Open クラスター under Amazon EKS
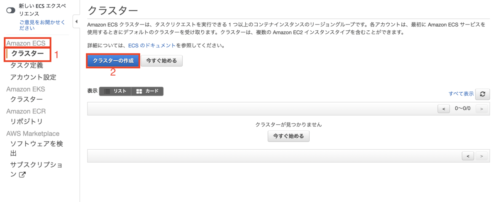 coord(27,99)
